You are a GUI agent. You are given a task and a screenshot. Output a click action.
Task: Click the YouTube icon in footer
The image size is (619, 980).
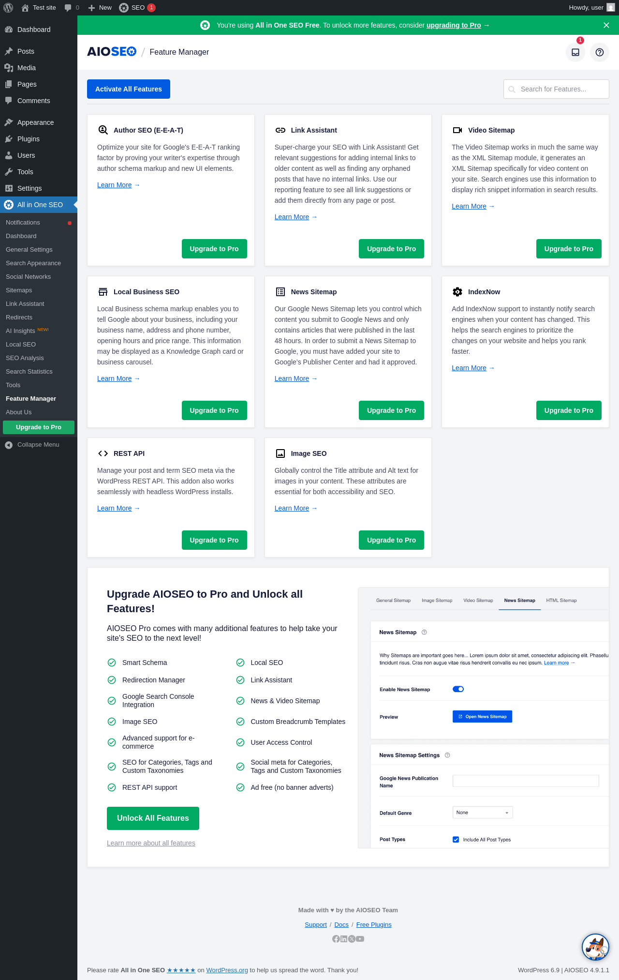(x=360, y=939)
